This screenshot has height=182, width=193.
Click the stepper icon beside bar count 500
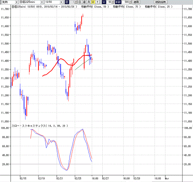[x=130, y=2]
